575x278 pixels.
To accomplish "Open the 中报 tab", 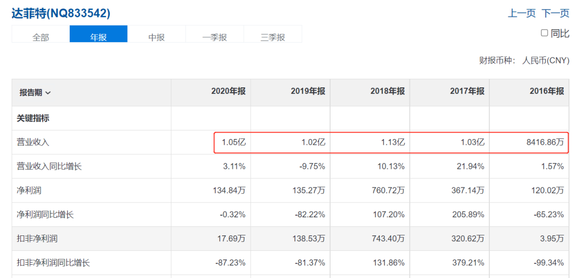I will (x=157, y=37).
